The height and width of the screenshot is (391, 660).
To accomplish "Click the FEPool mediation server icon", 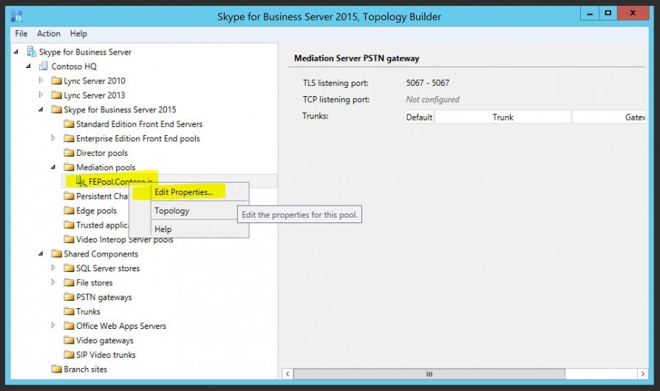I will [81, 181].
